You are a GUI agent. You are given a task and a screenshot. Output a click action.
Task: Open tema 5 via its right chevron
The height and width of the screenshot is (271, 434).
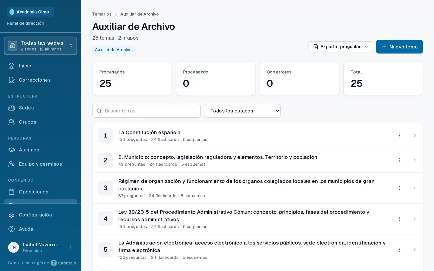pyautogui.click(x=414, y=250)
